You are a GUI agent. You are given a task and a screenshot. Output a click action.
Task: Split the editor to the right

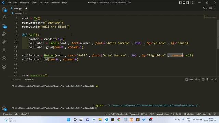coord(211,8)
